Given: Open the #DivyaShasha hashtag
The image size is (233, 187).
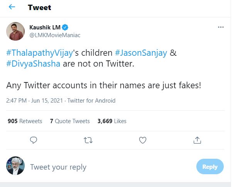Looking at the screenshot, I should 33,64.
